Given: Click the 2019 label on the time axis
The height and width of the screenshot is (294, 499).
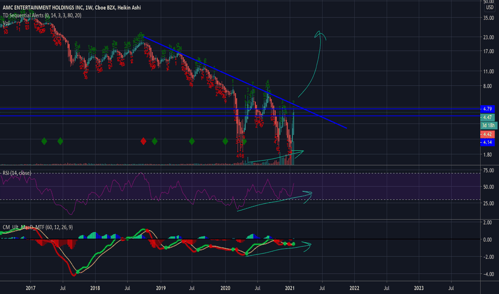Looking at the screenshot, I should (x=161, y=288).
